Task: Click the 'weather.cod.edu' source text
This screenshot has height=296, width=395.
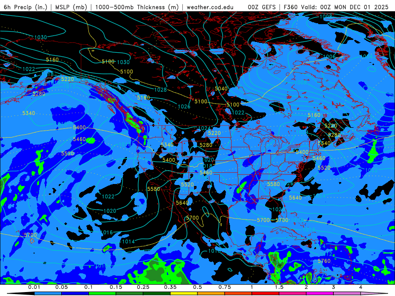Action: [210, 7]
